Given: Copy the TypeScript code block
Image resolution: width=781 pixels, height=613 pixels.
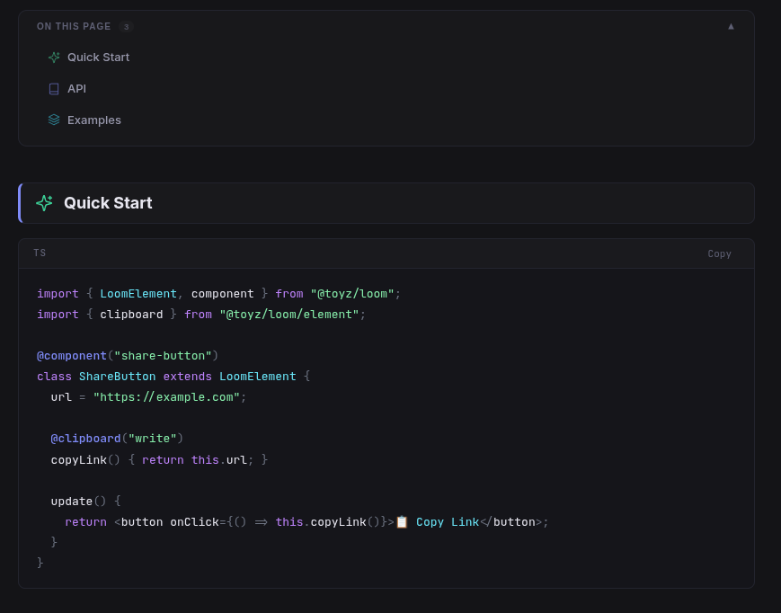Looking at the screenshot, I should tap(719, 254).
